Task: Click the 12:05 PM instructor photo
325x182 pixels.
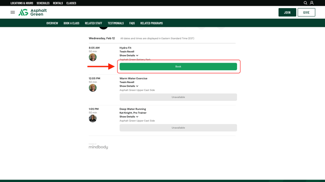Action: 93,88
